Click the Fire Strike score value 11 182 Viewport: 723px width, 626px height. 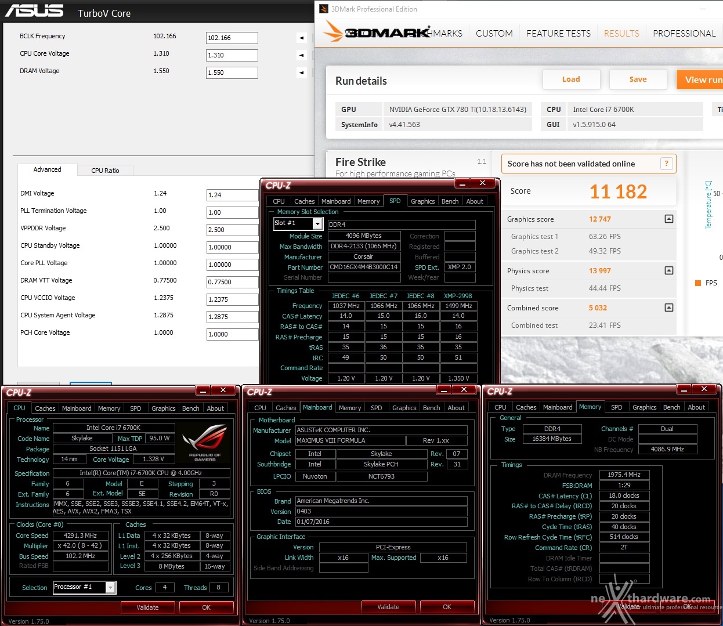[x=618, y=191]
